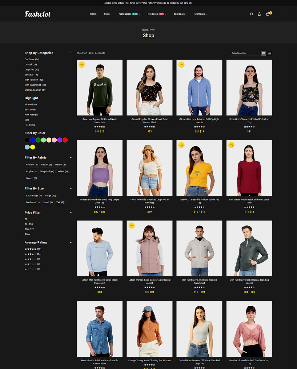Filter by four-star average rating
This screenshot has height=369, width=297.
point(30,254)
